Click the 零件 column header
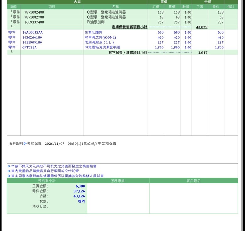 click(x=216, y=7)
